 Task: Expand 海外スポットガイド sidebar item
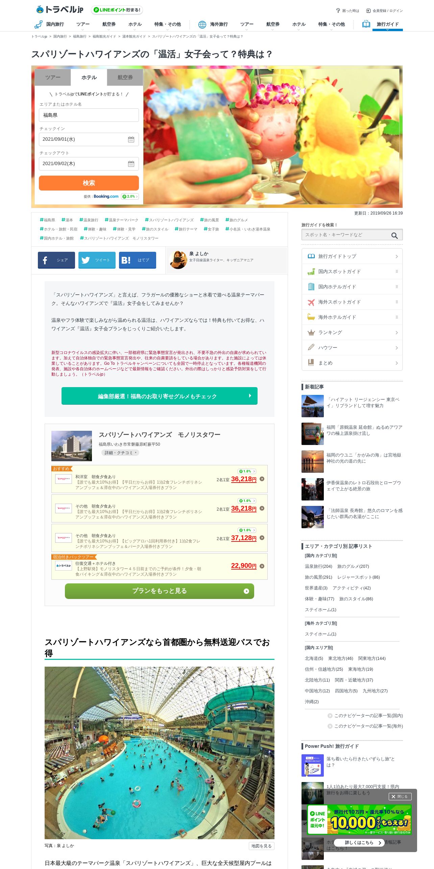pyautogui.click(x=352, y=302)
